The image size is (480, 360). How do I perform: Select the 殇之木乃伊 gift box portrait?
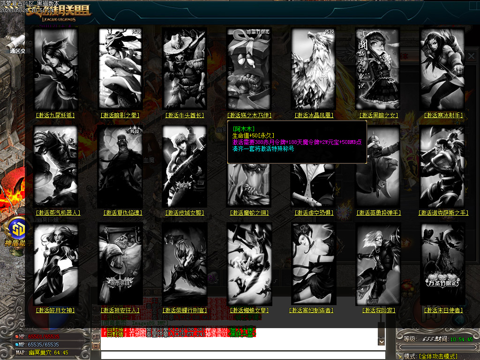(x=249, y=69)
